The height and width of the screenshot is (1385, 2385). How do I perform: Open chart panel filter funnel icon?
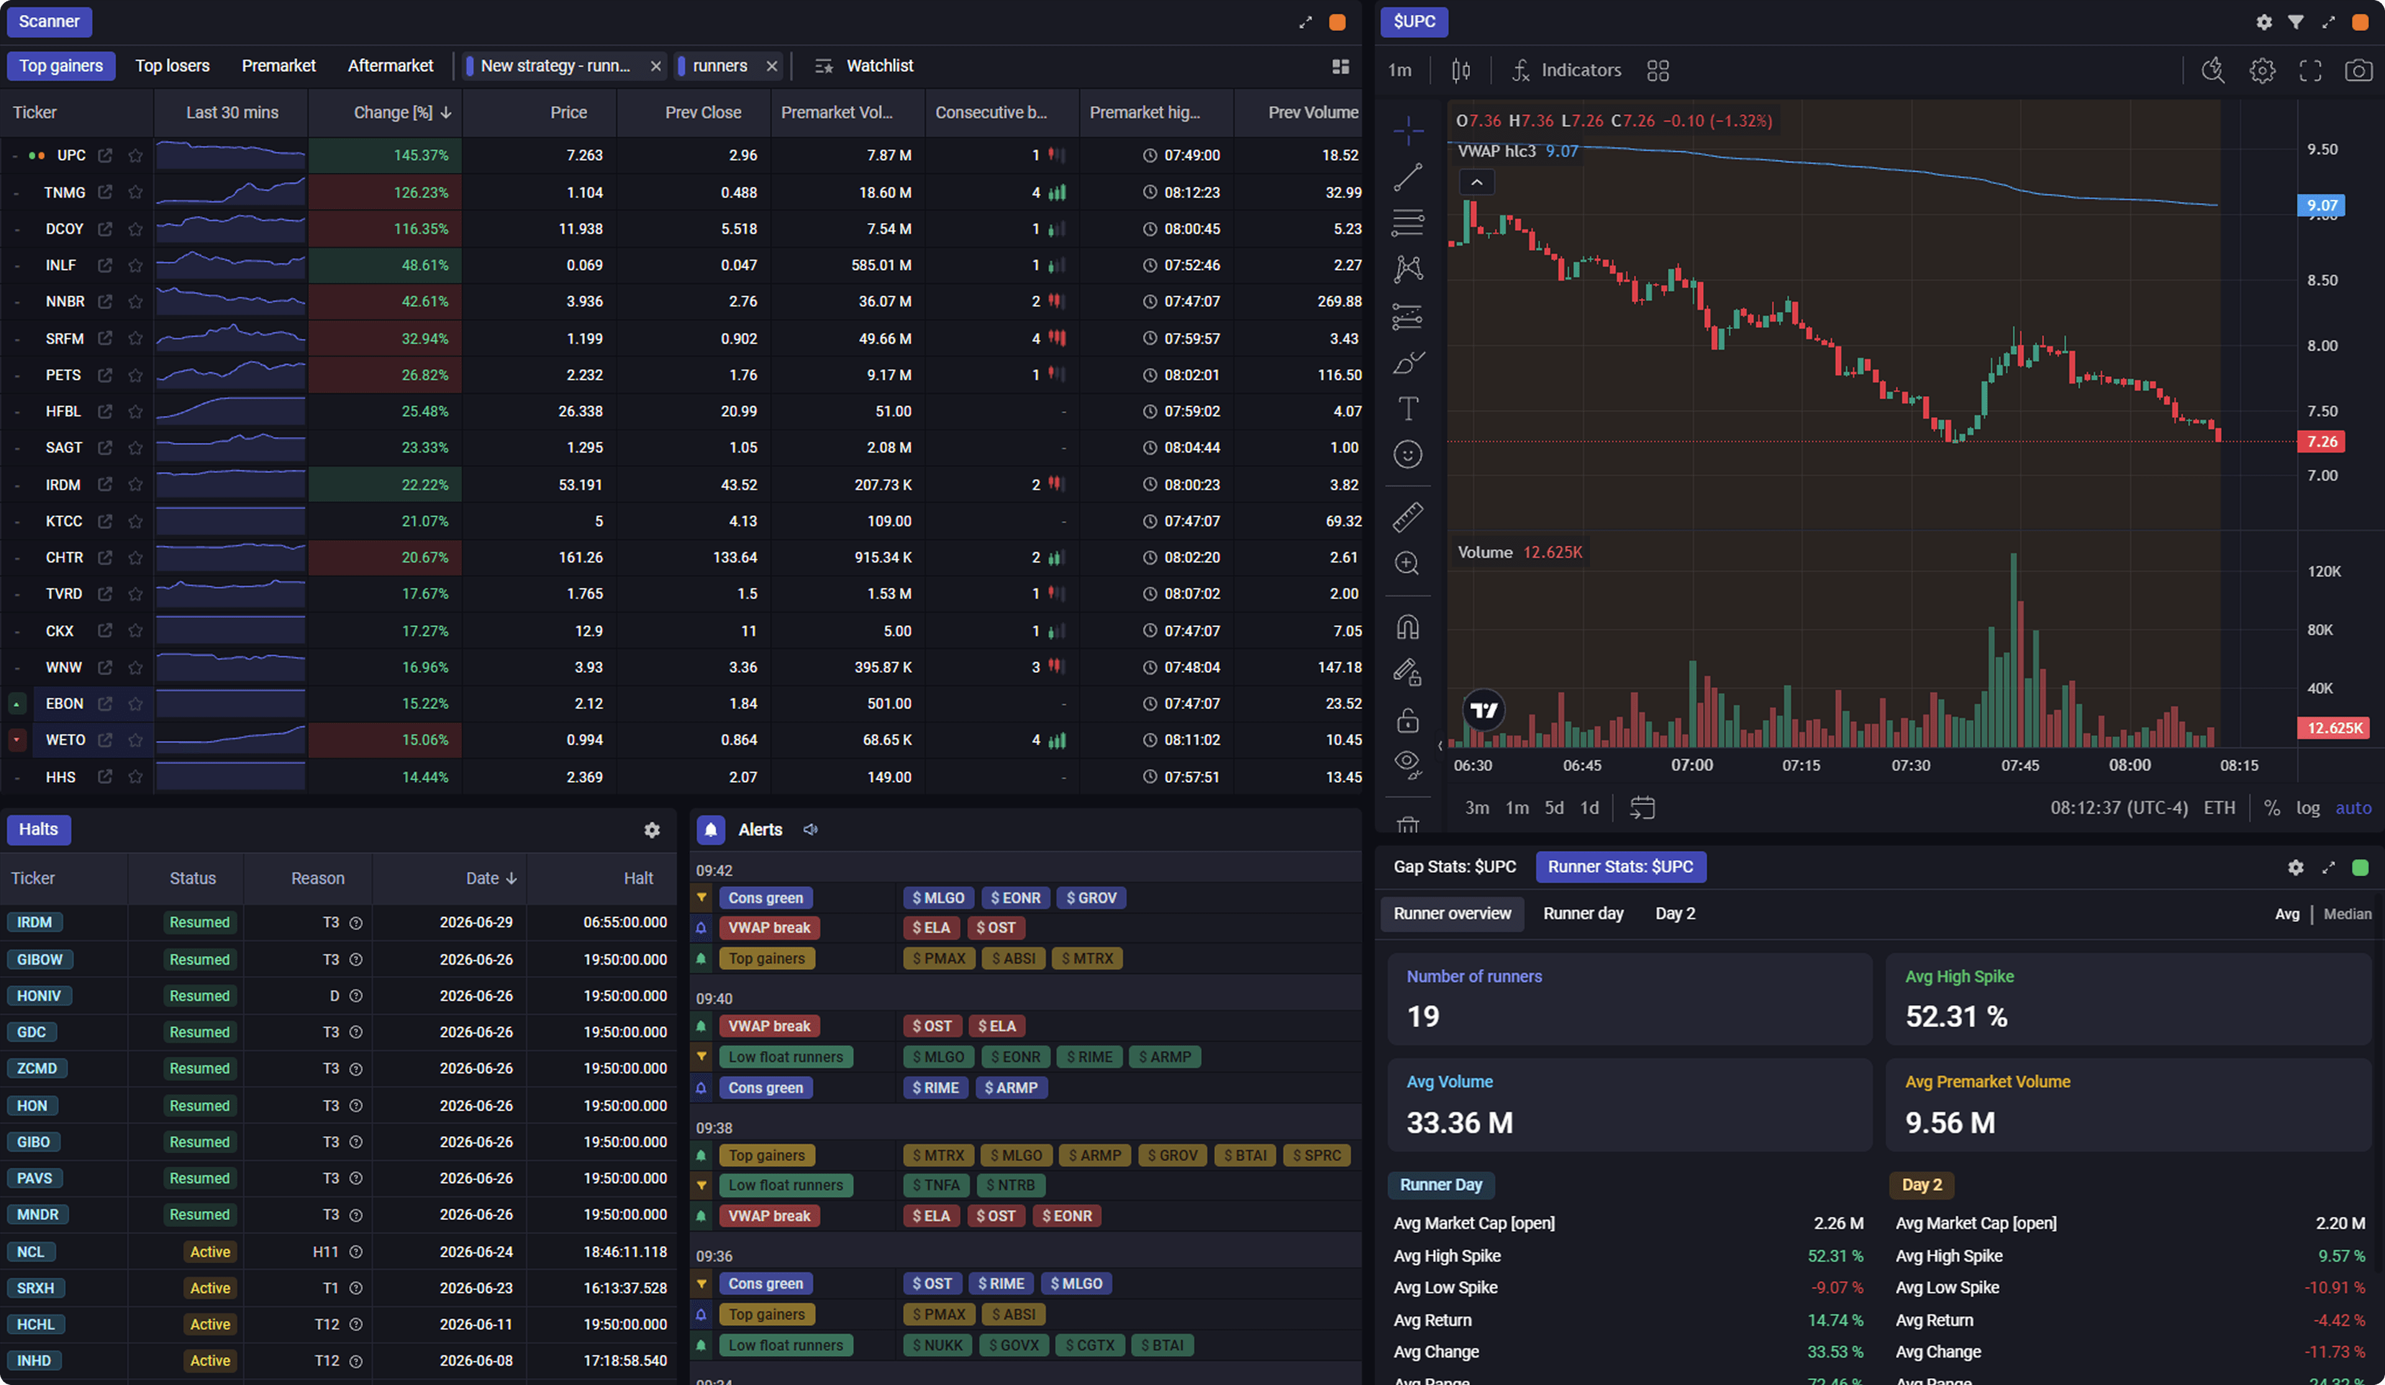click(2295, 22)
